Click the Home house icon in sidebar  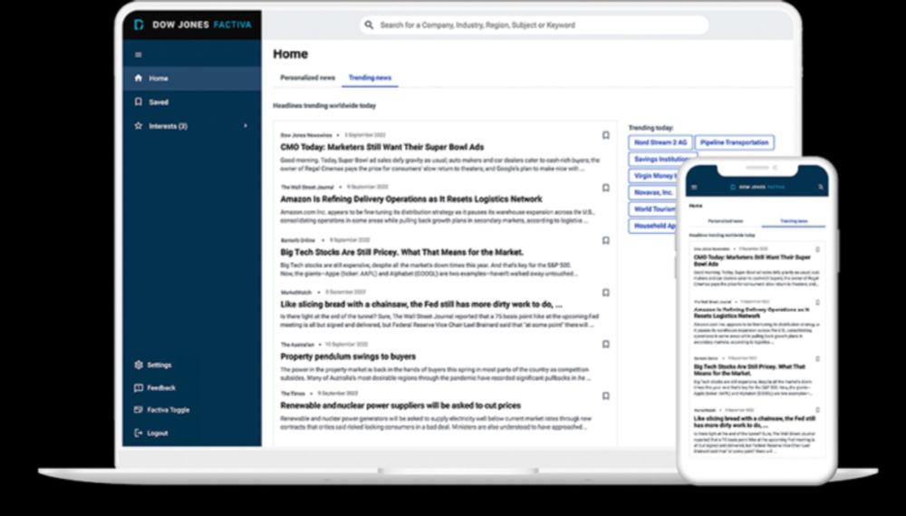[138, 78]
